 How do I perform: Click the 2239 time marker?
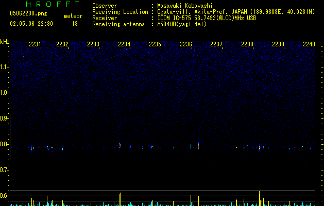pyautogui.click(x=278, y=44)
